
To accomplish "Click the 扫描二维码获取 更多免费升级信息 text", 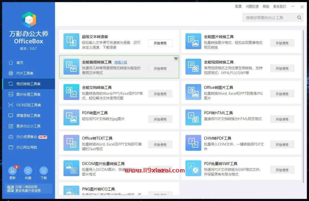I will pyautogui.click(x=28, y=189).
